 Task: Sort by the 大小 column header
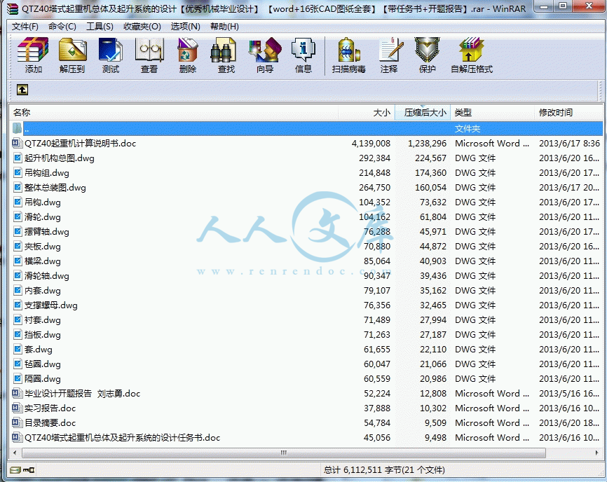[x=366, y=113]
